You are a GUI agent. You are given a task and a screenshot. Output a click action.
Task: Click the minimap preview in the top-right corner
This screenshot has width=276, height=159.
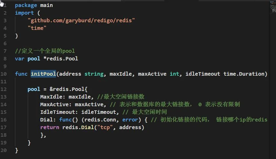273,7
